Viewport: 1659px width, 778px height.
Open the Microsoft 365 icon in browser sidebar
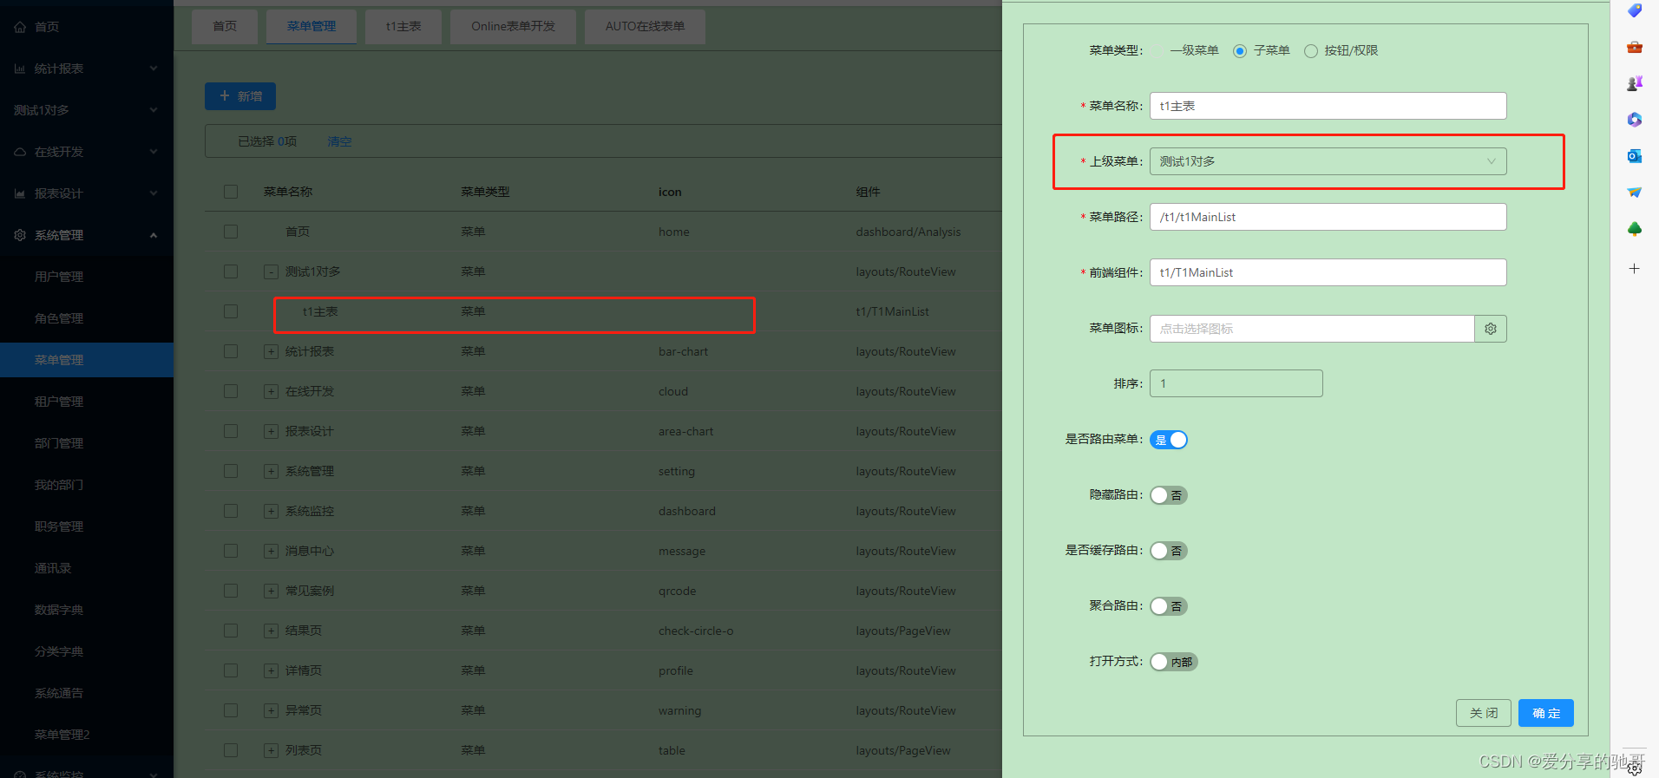point(1635,120)
